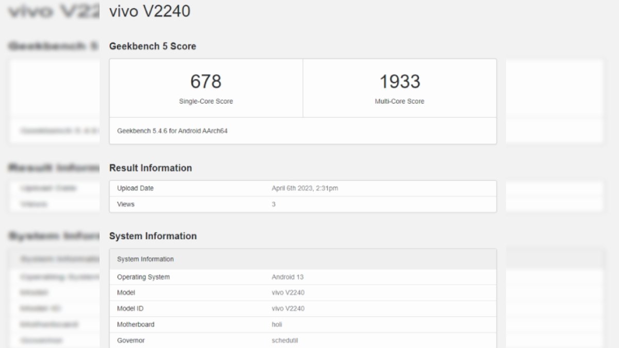Click the Operating System label
This screenshot has width=619, height=348.
click(x=143, y=277)
